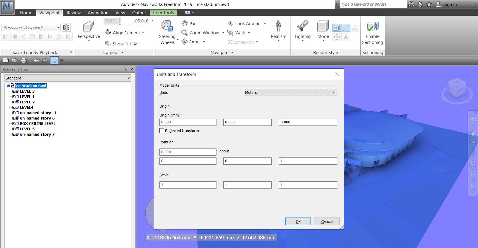The width and height of the screenshot is (478, 248).
Task: Click the Save Viewpoint camera icon
Action: coord(67,28)
